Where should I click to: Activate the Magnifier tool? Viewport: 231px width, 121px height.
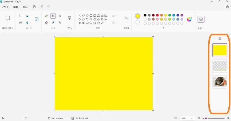pyautogui.click(x=60, y=22)
